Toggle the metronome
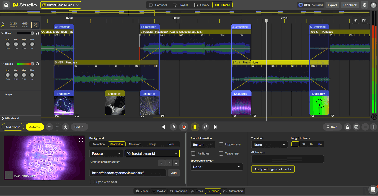Screen dimensions: 378x196 coord(347,127)
